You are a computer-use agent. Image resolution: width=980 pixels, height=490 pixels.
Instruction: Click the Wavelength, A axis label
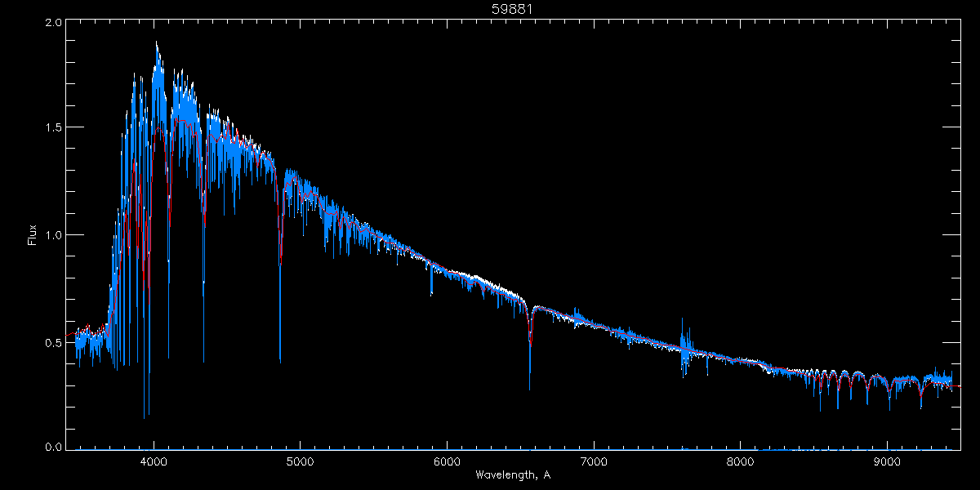tap(513, 474)
